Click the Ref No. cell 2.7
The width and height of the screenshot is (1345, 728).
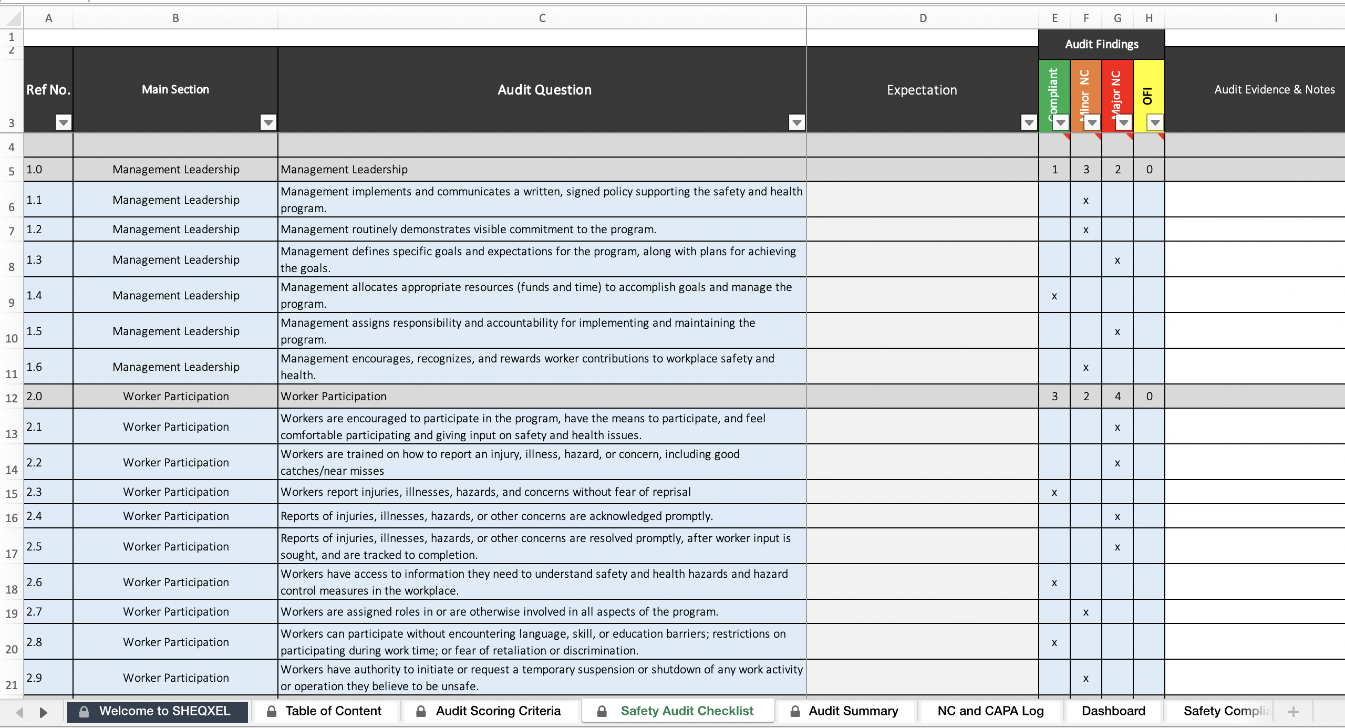[48, 612]
